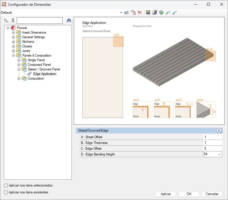
Task: Select Single Panel in the tree
Action: coord(36,60)
